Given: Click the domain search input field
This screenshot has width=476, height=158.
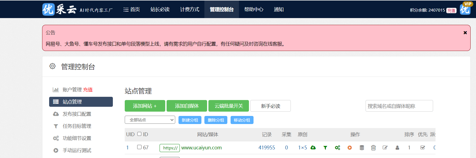Looking at the screenshot, I should 399,106.
